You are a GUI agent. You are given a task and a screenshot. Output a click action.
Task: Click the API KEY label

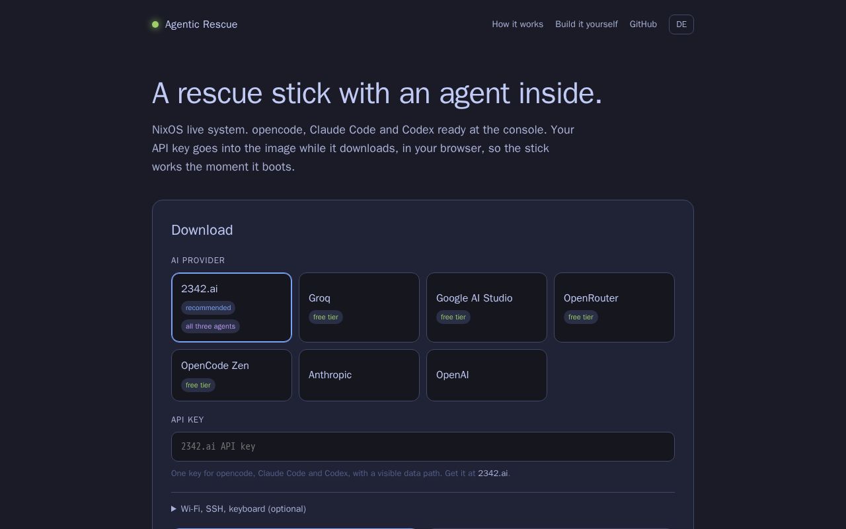188,420
